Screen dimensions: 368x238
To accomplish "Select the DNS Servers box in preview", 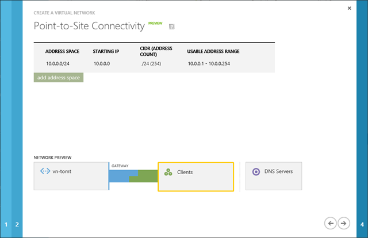I will point(274,176).
